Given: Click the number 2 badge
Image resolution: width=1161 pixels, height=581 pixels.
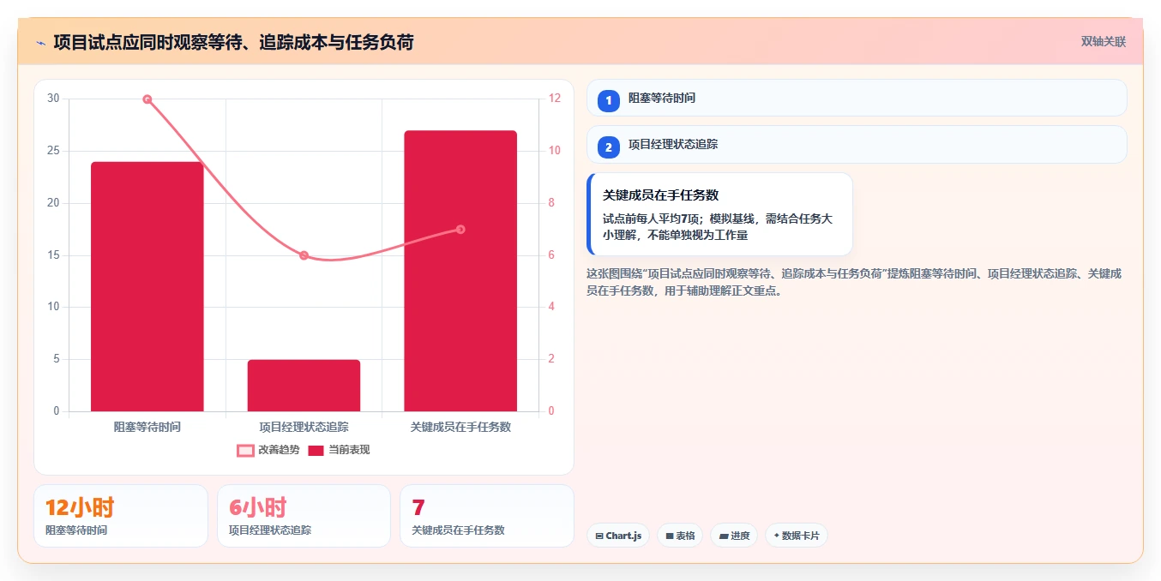Looking at the screenshot, I should [609, 147].
